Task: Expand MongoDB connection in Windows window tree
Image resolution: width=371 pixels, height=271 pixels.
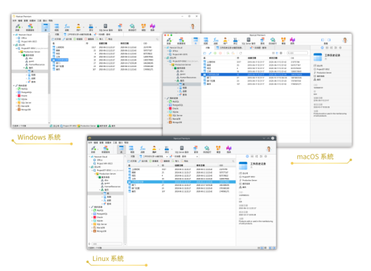Action: [16, 110]
